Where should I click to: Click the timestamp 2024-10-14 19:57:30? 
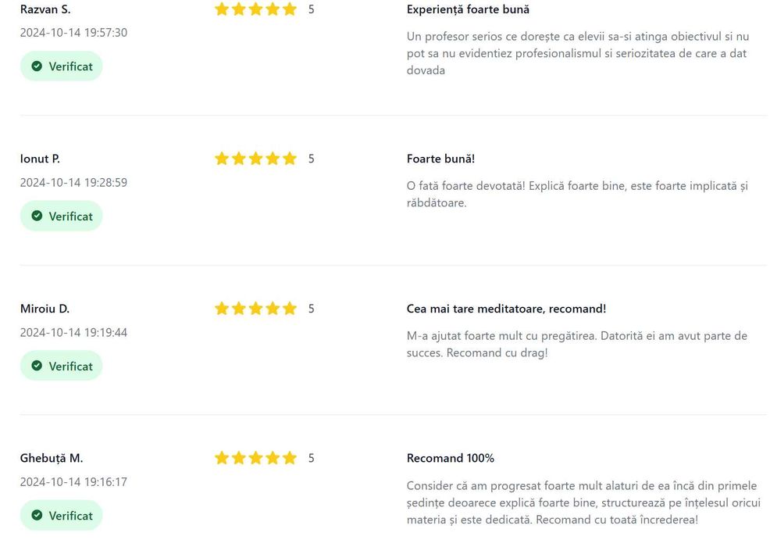point(73,33)
